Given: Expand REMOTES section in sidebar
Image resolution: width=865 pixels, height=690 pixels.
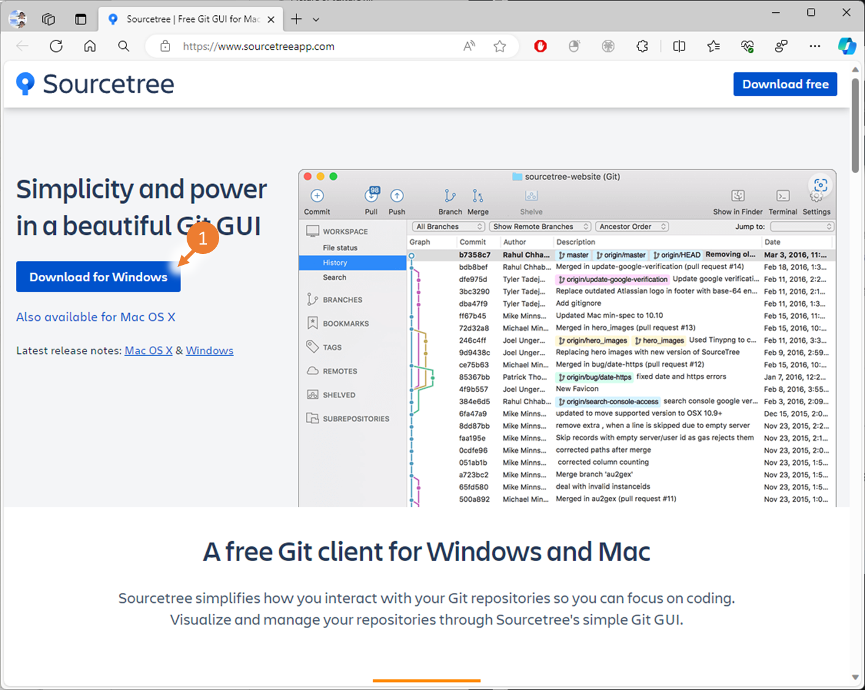Looking at the screenshot, I should (332, 371).
